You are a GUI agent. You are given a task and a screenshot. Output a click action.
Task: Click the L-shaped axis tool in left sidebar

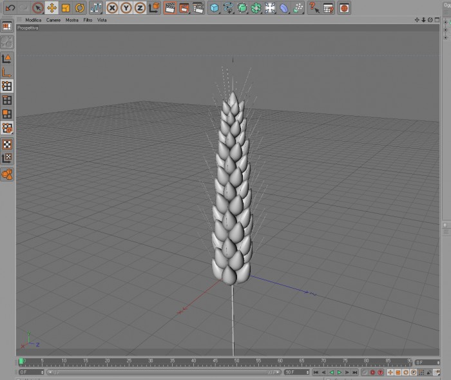pos(7,72)
